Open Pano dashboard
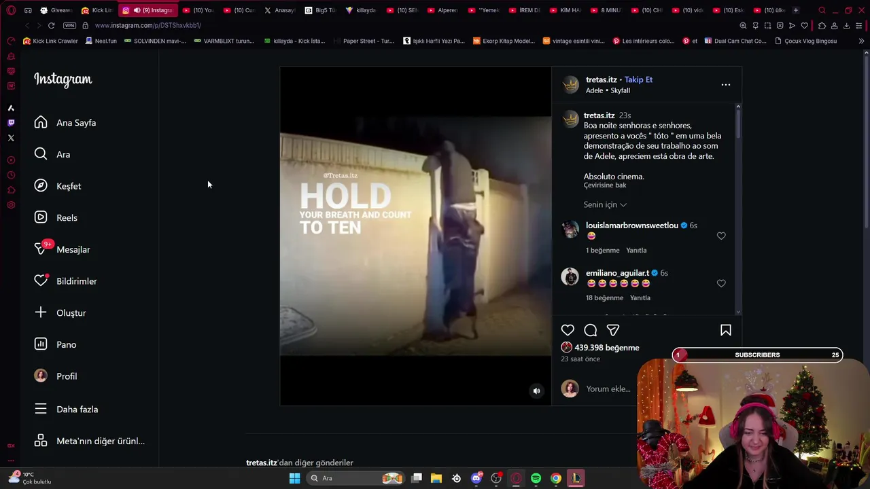The height and width of the screenshot is (489, 870). tap(56, 344)
